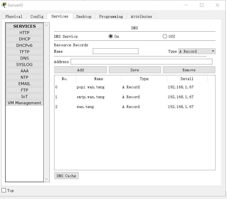The height and width of the screenshot is (199, 227).
Task: Click the services list scroll-down arrow
Action: 46,179
